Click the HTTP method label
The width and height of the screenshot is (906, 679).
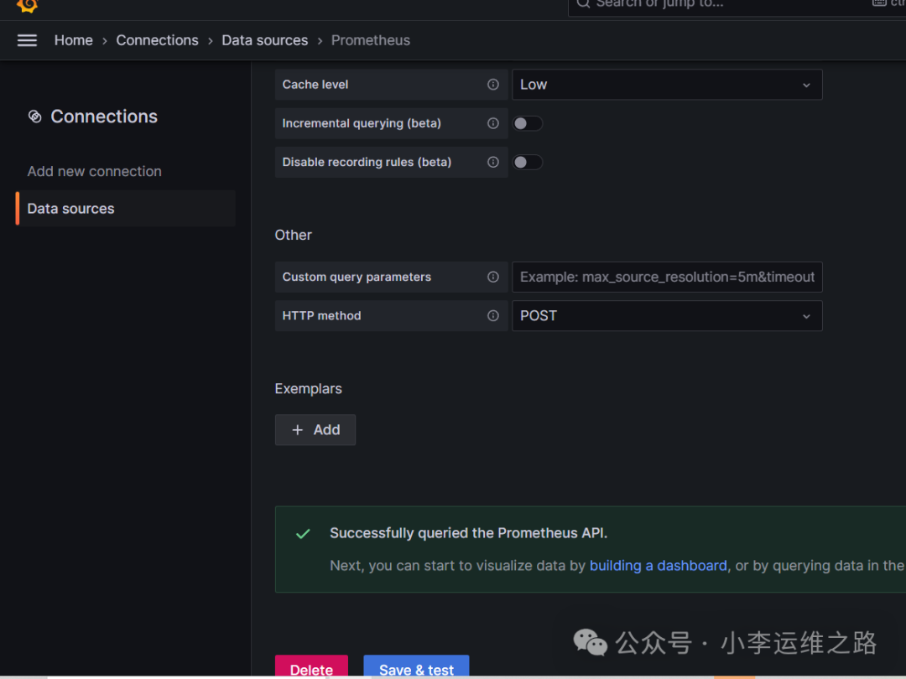tap(321, 315)
